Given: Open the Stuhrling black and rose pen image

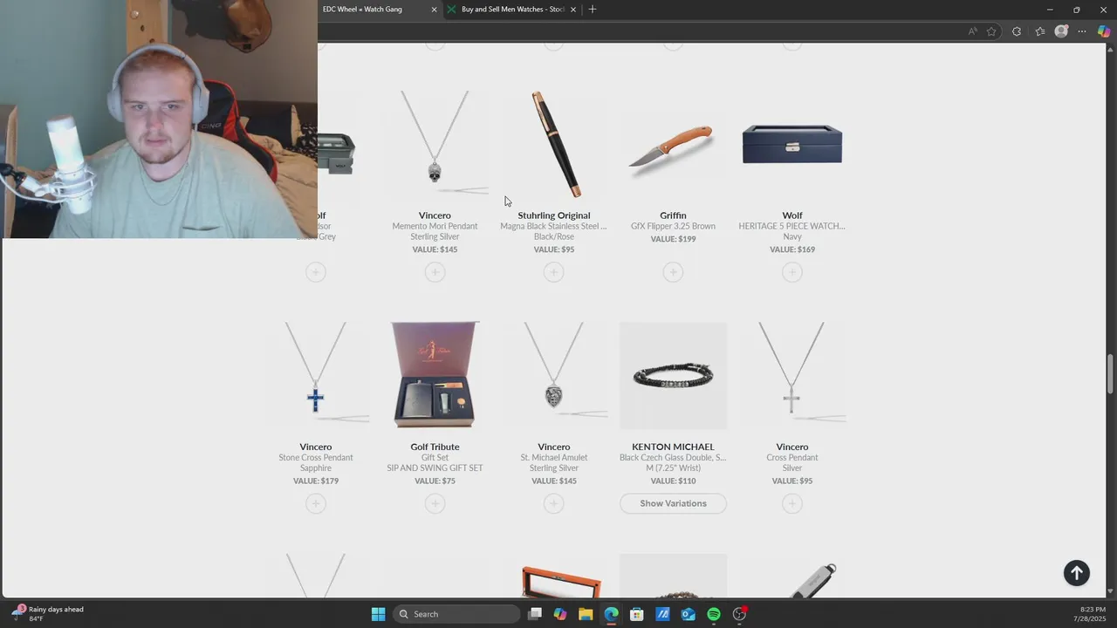Looking at the screenshot, I should (x=553, y=144).
